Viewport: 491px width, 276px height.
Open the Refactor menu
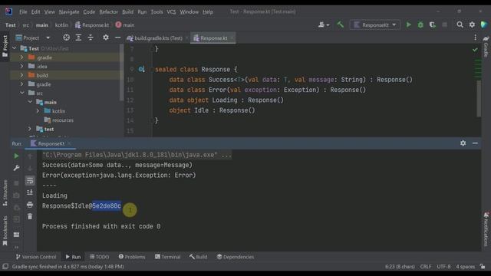click(x=109, y=12)
